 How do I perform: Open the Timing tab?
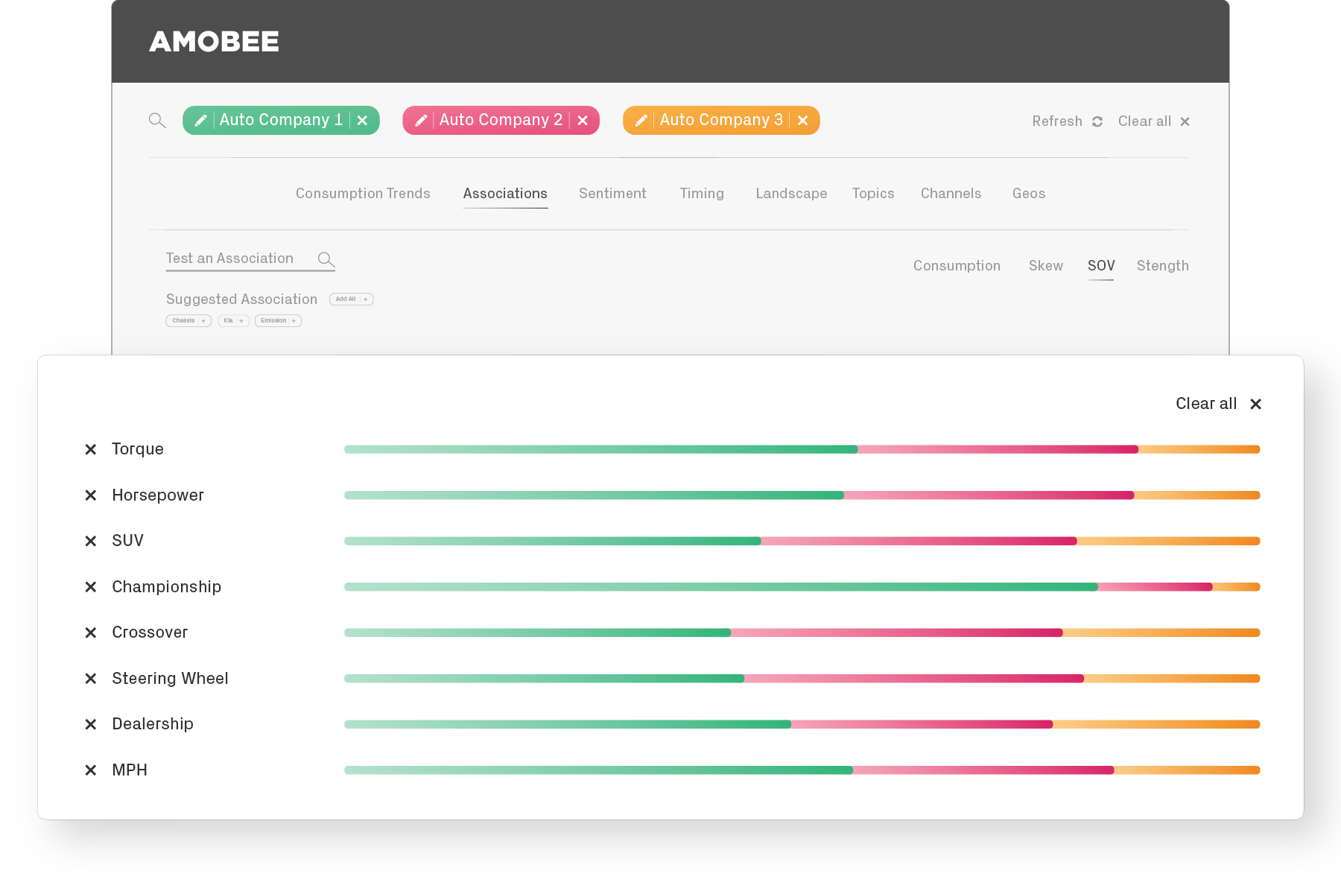pyautogui.click(x=702, y=193)
